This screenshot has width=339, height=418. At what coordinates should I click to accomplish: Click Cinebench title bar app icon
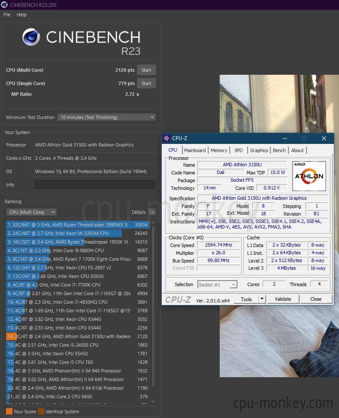[x=4, y=5]
